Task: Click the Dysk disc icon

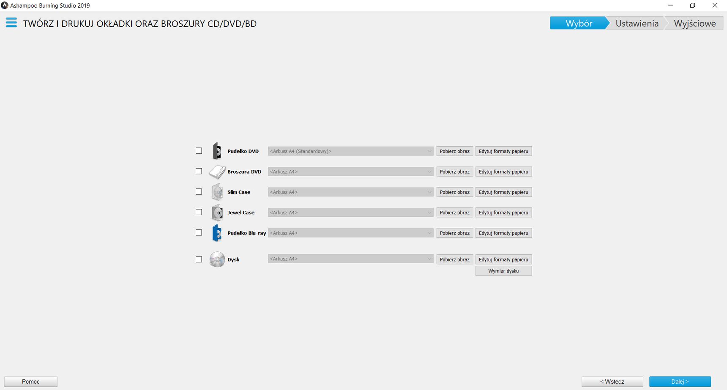Action: (217, 259)
